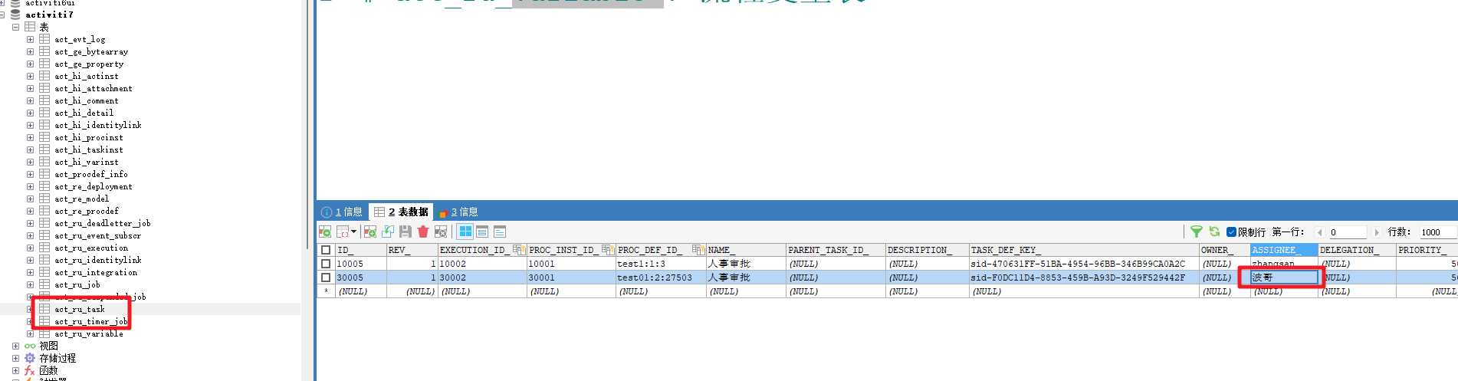Expand the act_ru_variable table node
This screenshot has width=1458, height=381.
30,333
